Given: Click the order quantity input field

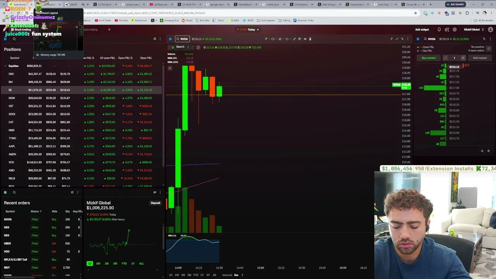Looking at the screenshot, I should coord(454,58).
